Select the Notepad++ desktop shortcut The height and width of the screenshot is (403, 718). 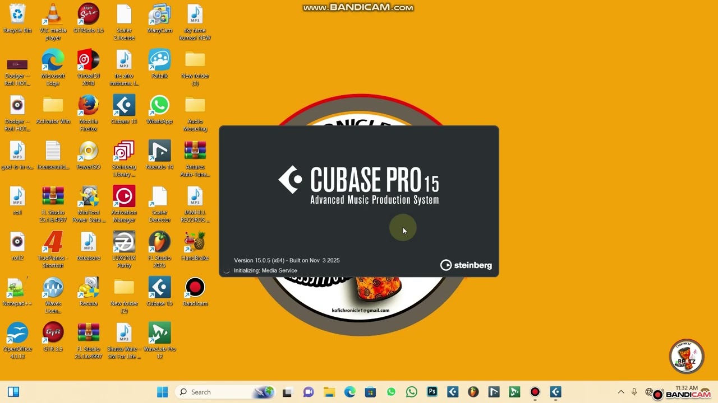coord(17,292)
